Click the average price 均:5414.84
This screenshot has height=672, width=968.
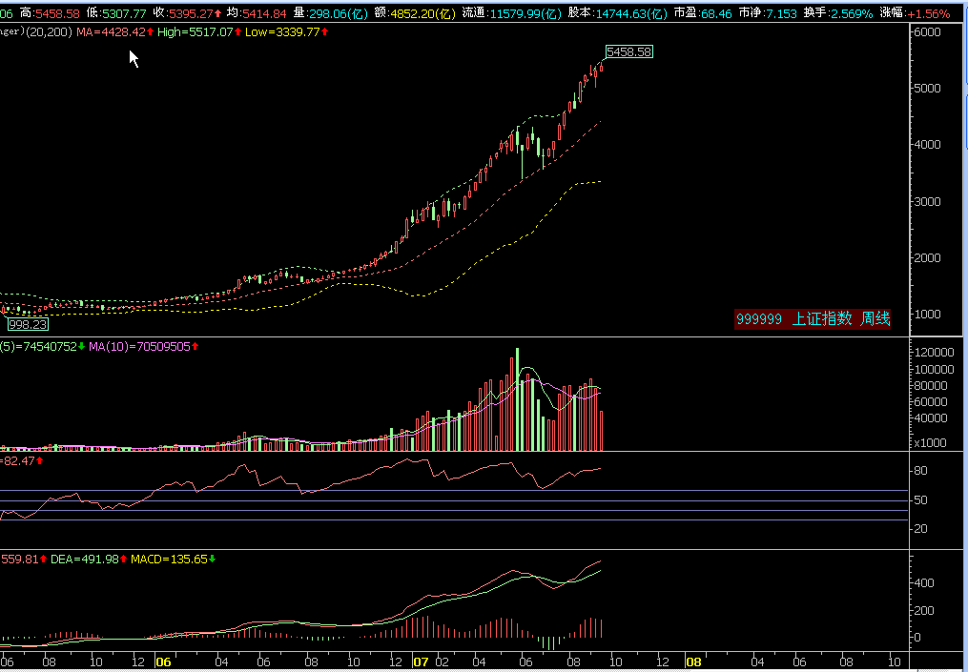(257, 13)
